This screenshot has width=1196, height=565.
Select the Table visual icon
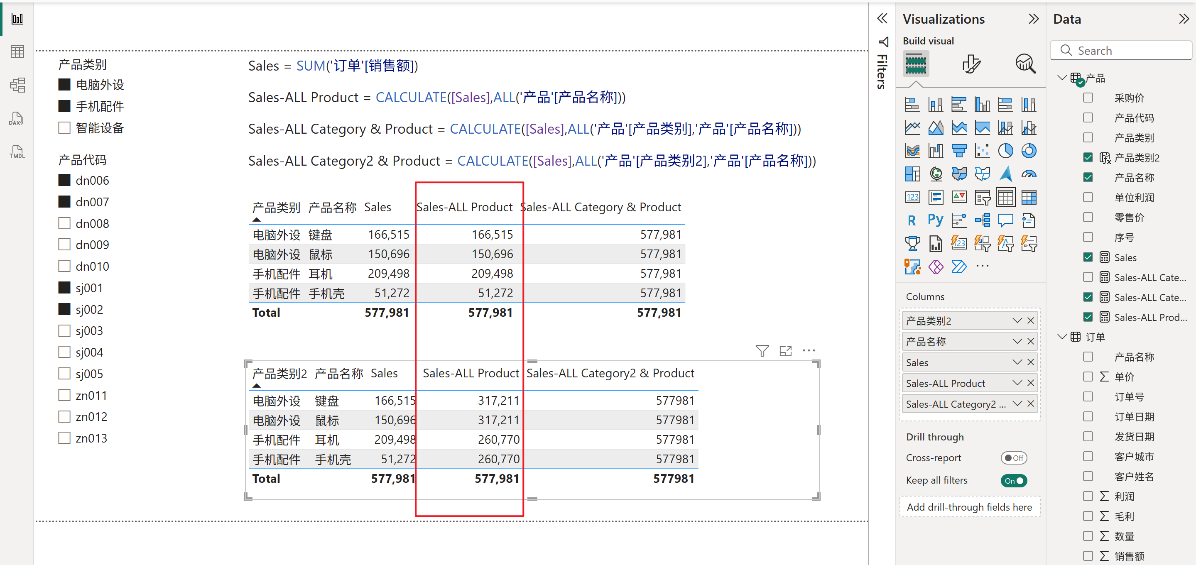tap(1005, 197)
